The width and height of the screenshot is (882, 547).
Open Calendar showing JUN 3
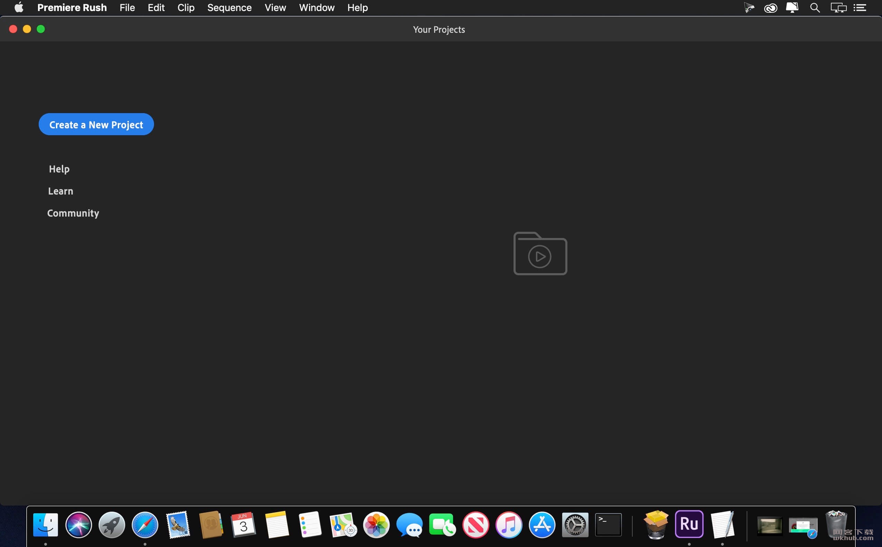click(x=244, y=525)
